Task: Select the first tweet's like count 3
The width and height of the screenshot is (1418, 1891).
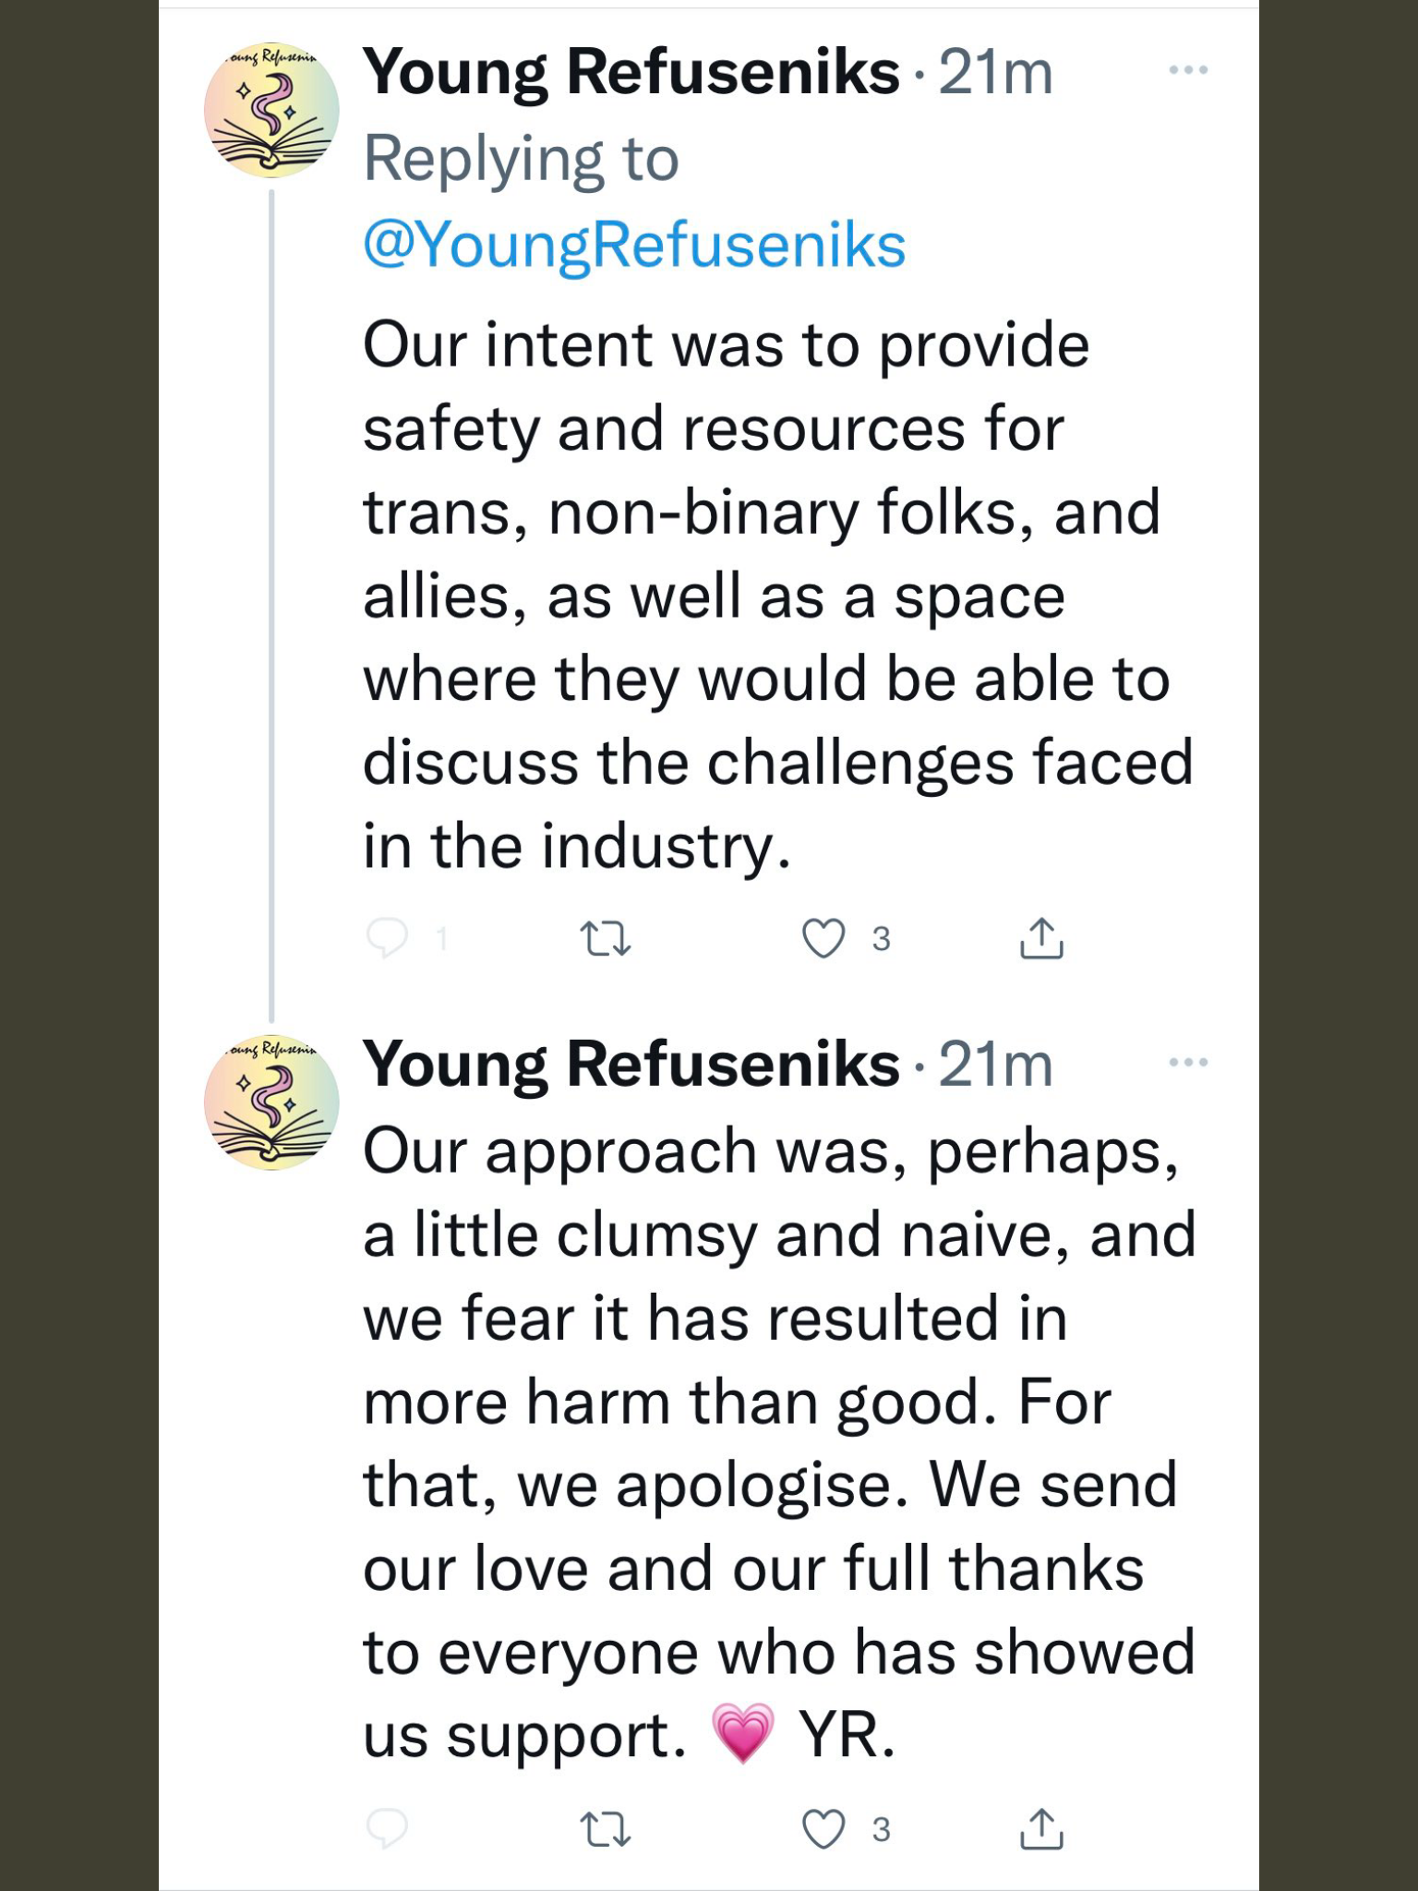Action: (882, 939)
